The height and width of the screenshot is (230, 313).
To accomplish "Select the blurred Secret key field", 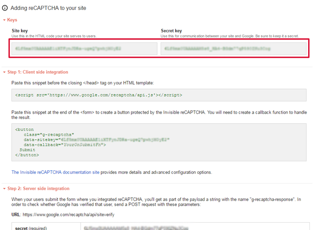I will 233,49.
